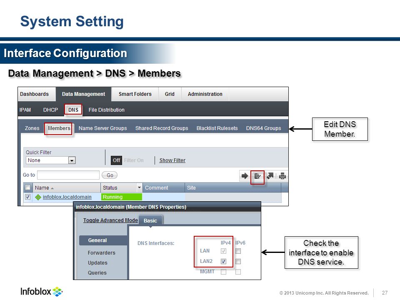Screen dimensions: 400x300
Task: Select the Blacklist Rulesets tab
Action: click(x=217, y=128)
